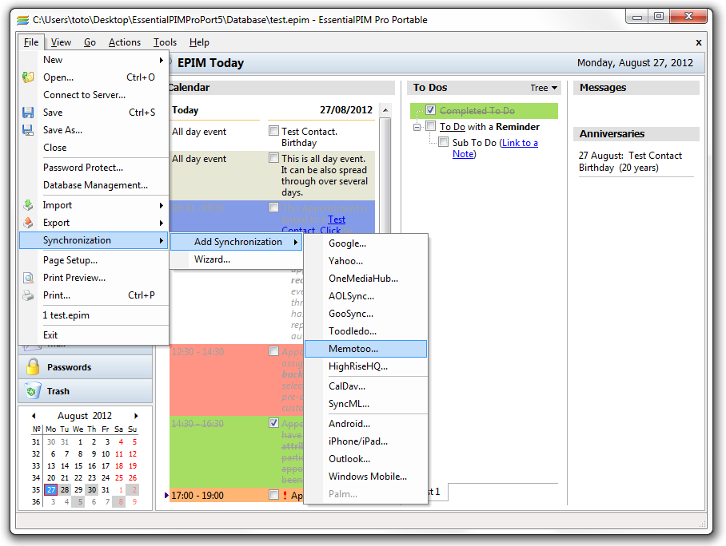Check the 'This is all day event' checkbox
726x546 pixels.
[x=273, y=158]
